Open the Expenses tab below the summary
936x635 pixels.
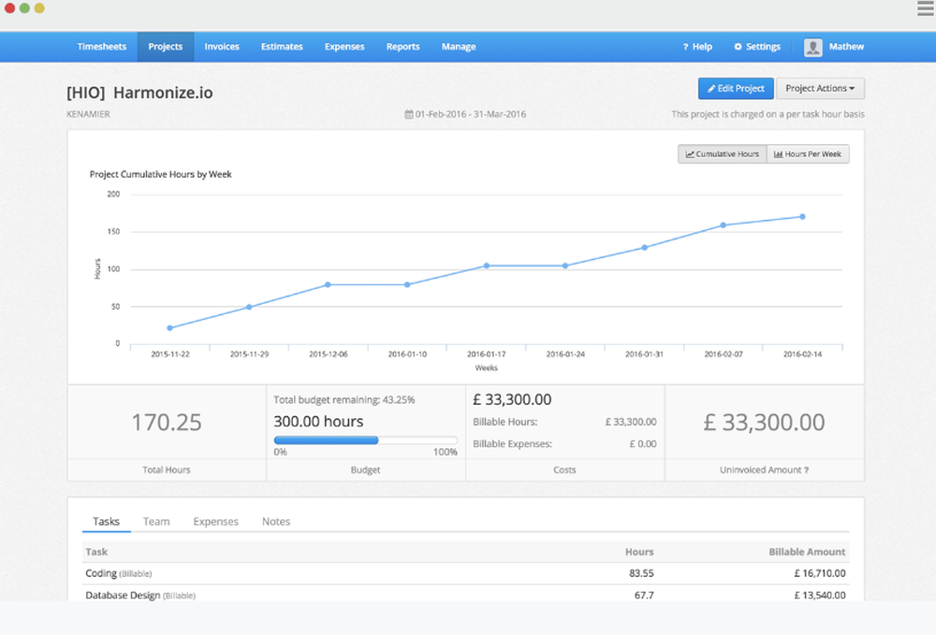point(215,521)
